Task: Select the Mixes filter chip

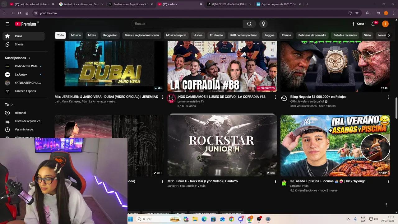Action: 92,35
